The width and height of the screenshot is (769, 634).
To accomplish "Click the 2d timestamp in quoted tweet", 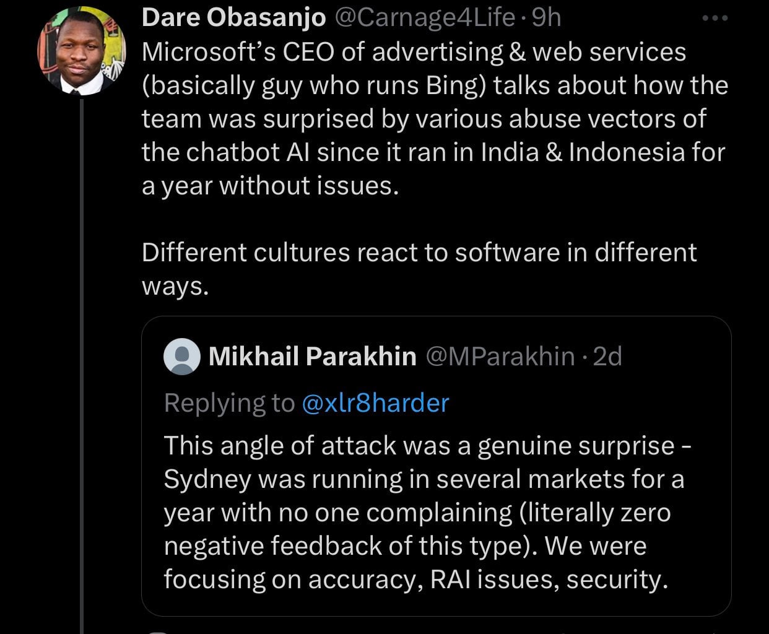I will [607, 356].
